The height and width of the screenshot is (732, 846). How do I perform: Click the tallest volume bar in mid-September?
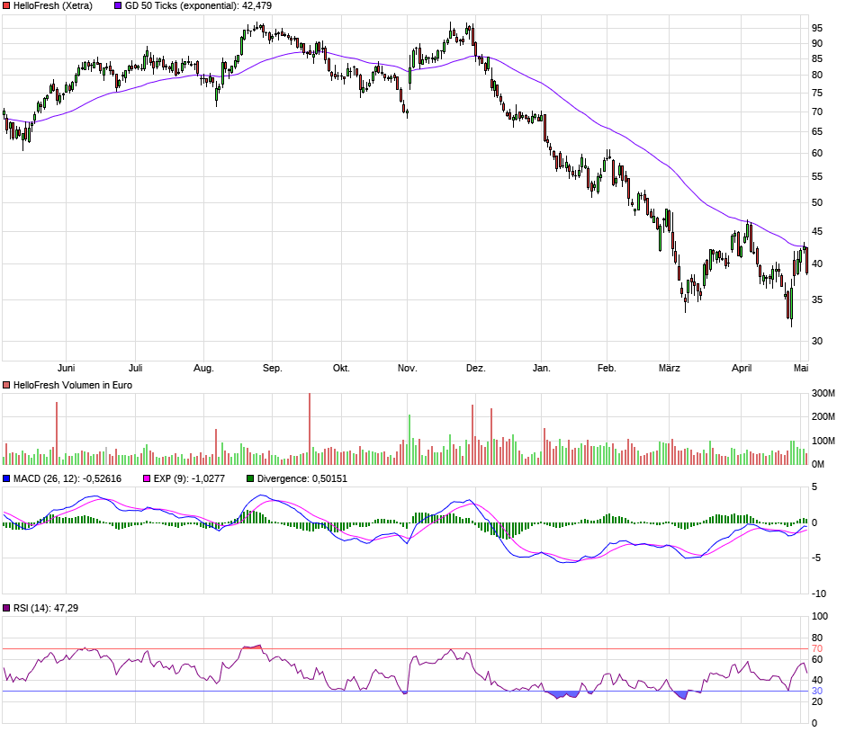pyautogui.click(x=310, y=429)
